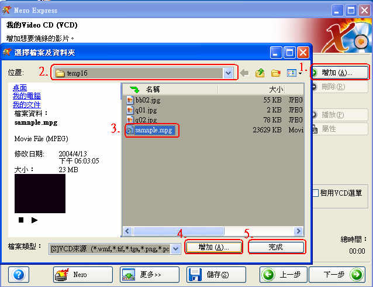
Task: Open help with the question mark icon
Action: [19, 274]
